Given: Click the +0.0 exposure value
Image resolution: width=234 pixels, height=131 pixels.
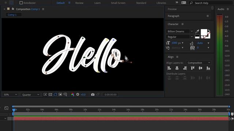Looking at the screenshot, I should [83, 95].
